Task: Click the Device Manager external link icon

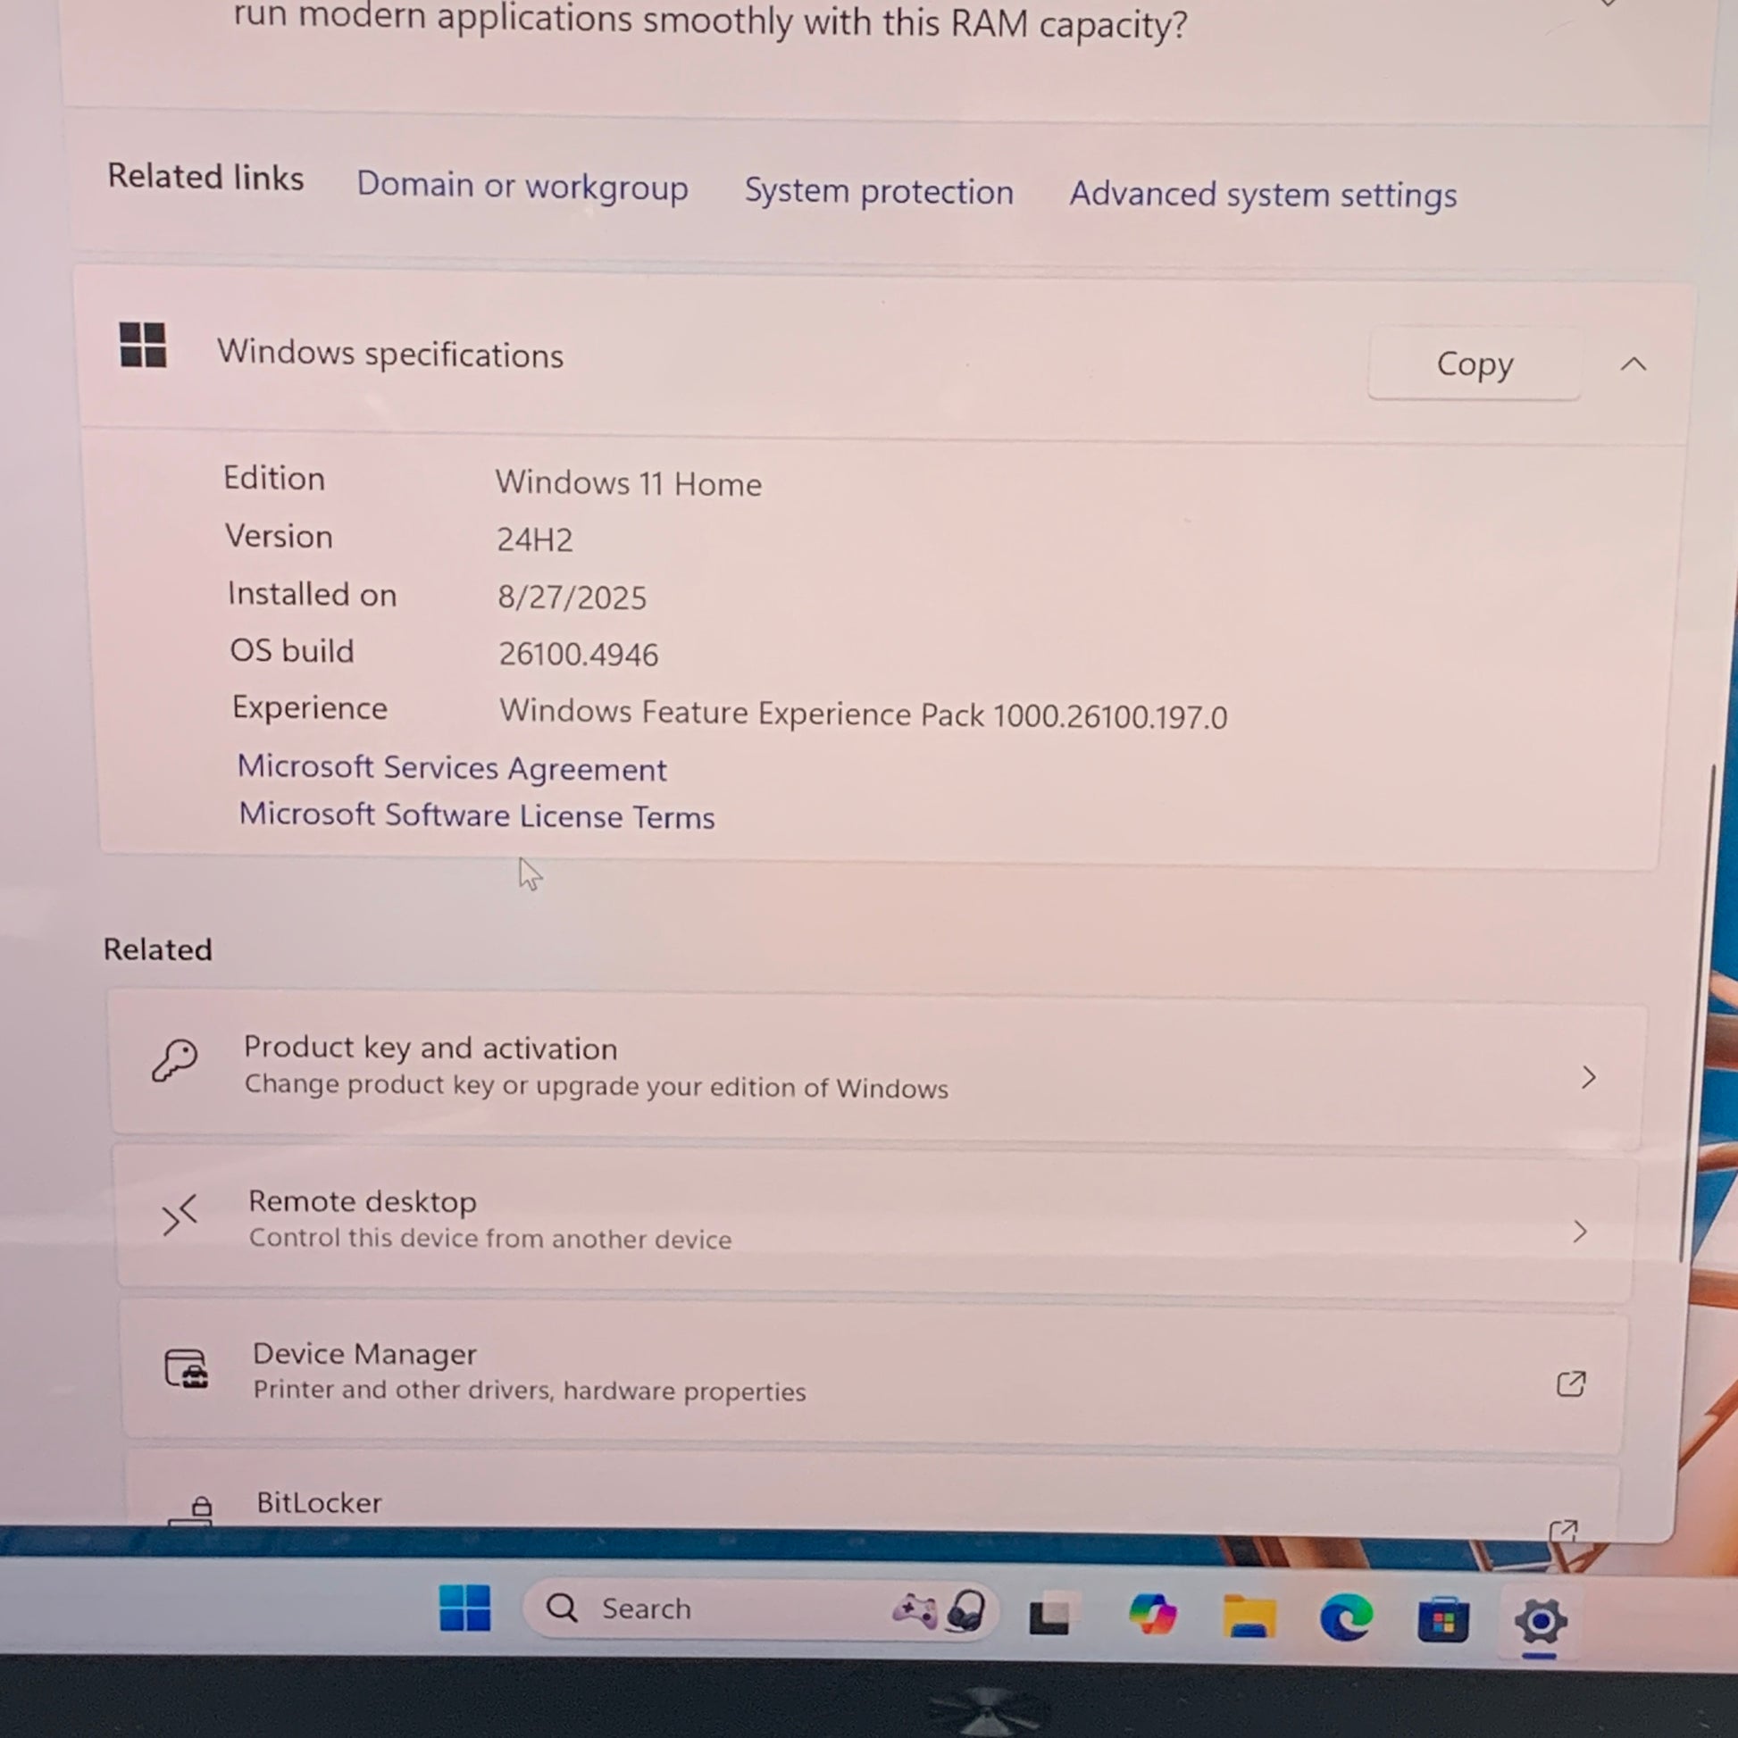Action: 1571,1383
